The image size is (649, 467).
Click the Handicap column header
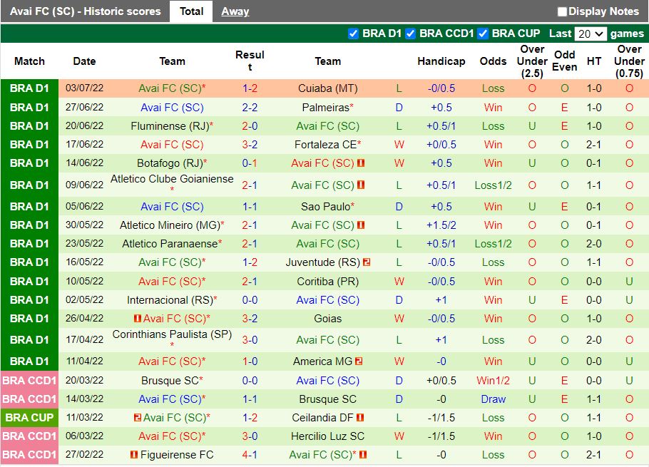441,61
